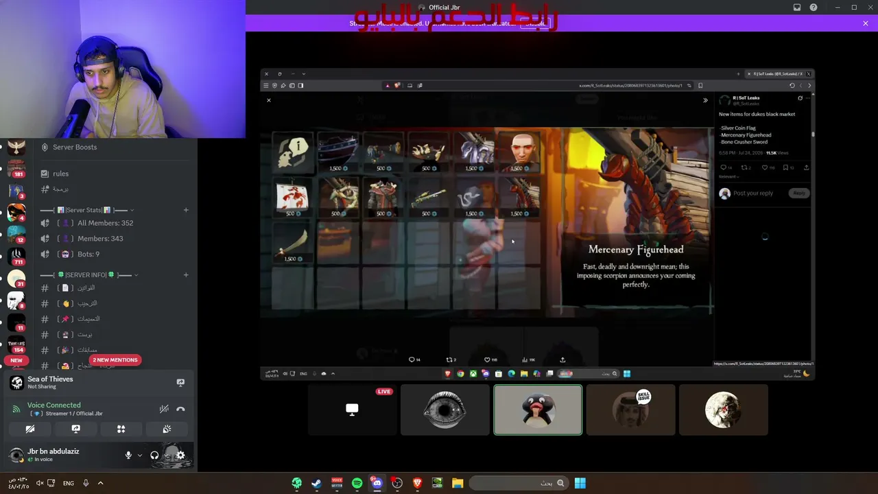
Task: Open the server with the 181 badge
Action: tap(16, 167)
